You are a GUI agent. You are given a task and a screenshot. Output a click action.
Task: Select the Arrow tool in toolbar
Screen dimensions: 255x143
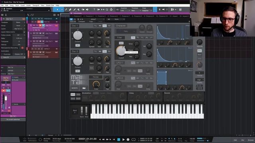tap(57, 10)
